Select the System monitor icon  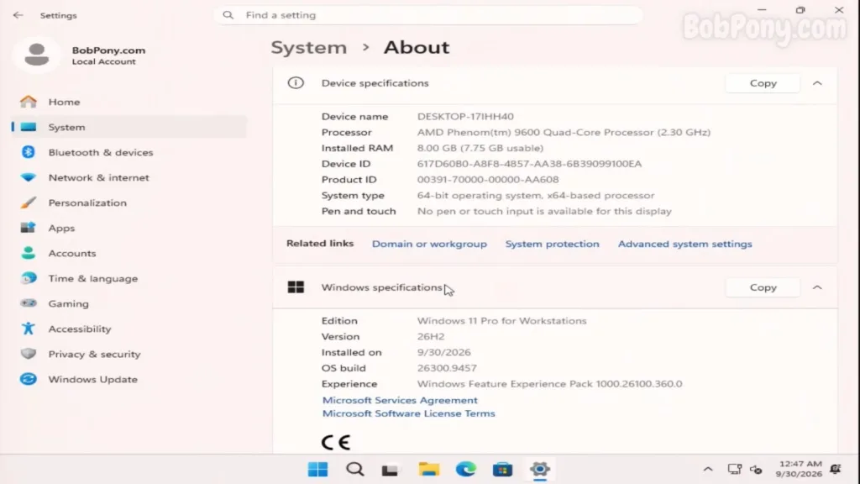[x=29, y=127]
